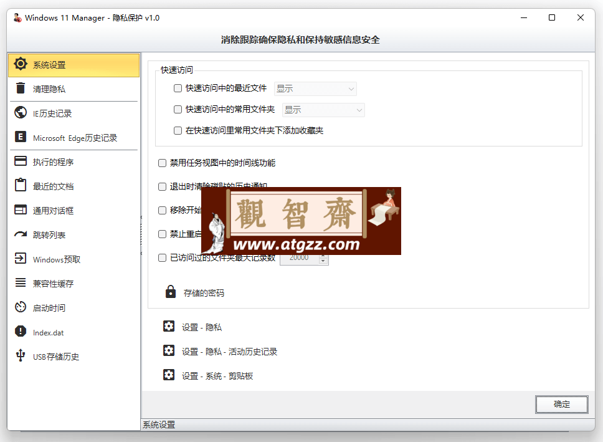Image resolution: width=603 pixels, height=442 pixels.
Task: Open 启动时间 section
Action: [74, 307]
